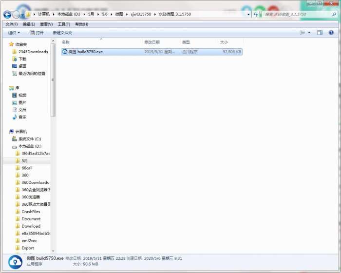Open the e8a85094bdb5 folder
Image resolution: width=341 pixels, height=273 pixels.
coord(33,234)
